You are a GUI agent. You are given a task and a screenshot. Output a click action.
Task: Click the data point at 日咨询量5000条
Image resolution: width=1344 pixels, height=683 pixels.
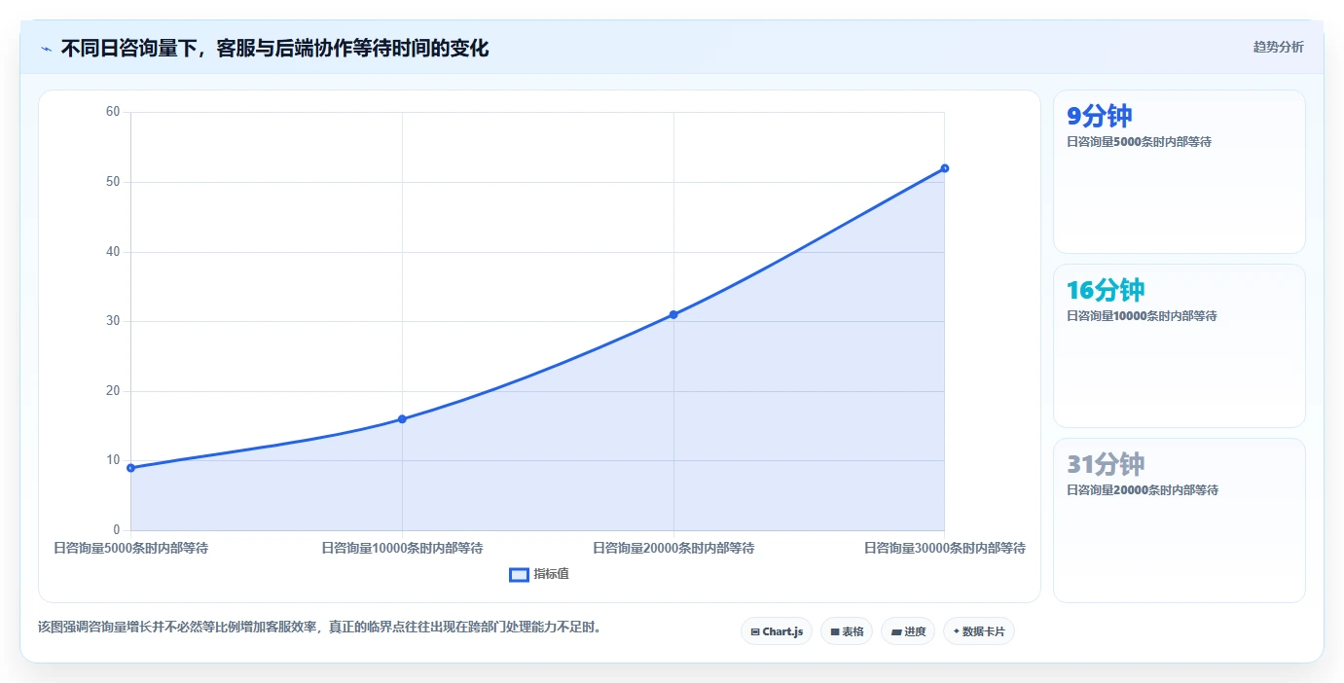click(130, 468)
